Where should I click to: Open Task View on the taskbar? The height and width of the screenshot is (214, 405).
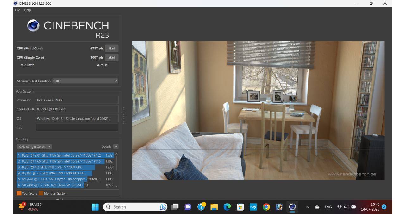[x=175, y=207]
